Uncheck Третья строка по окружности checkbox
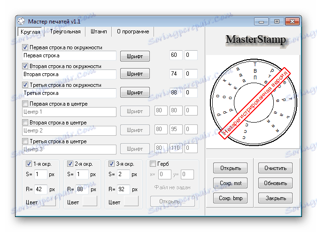The width and height of the screenshot is (317, 232). (x=25, y=85)
